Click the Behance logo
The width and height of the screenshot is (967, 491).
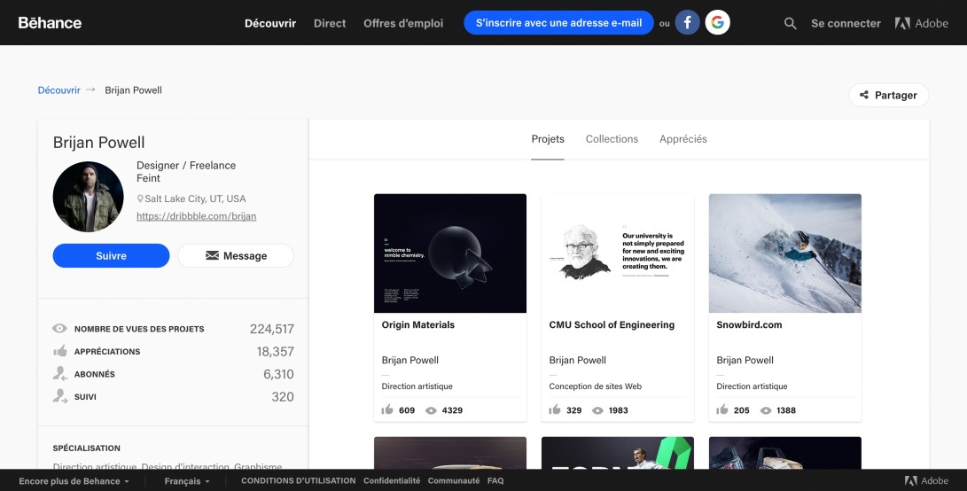click(50, 23)
